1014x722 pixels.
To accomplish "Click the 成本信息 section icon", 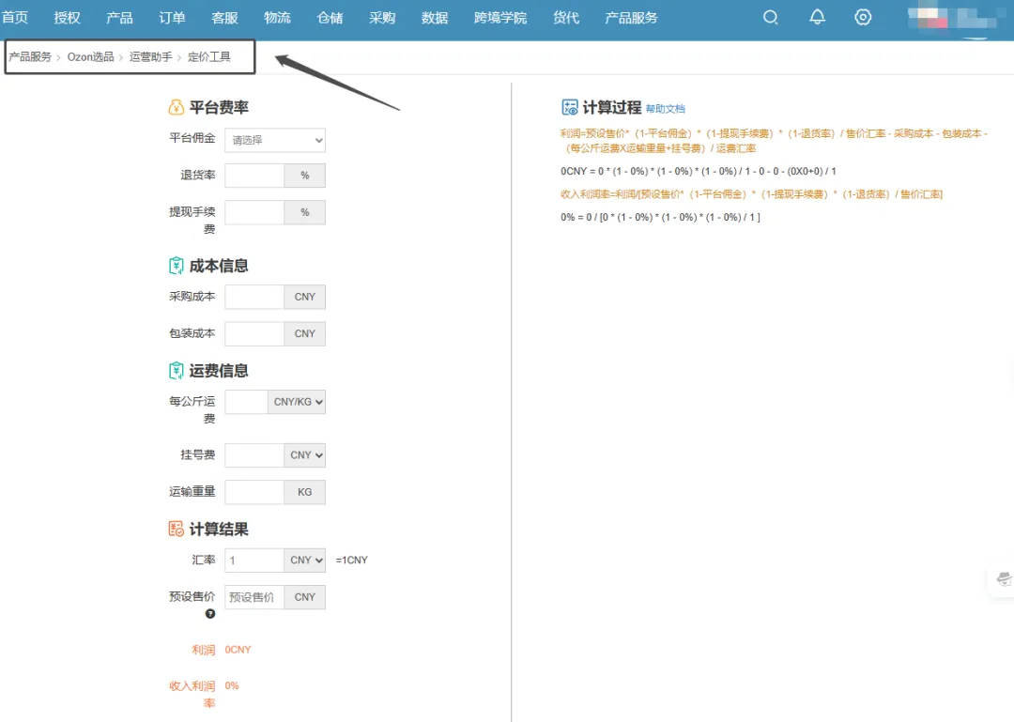I will [176, 266].
